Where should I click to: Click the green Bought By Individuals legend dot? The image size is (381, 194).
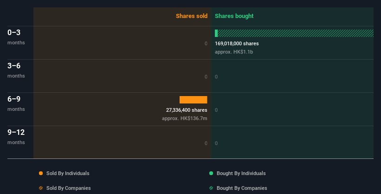[211, 174]
